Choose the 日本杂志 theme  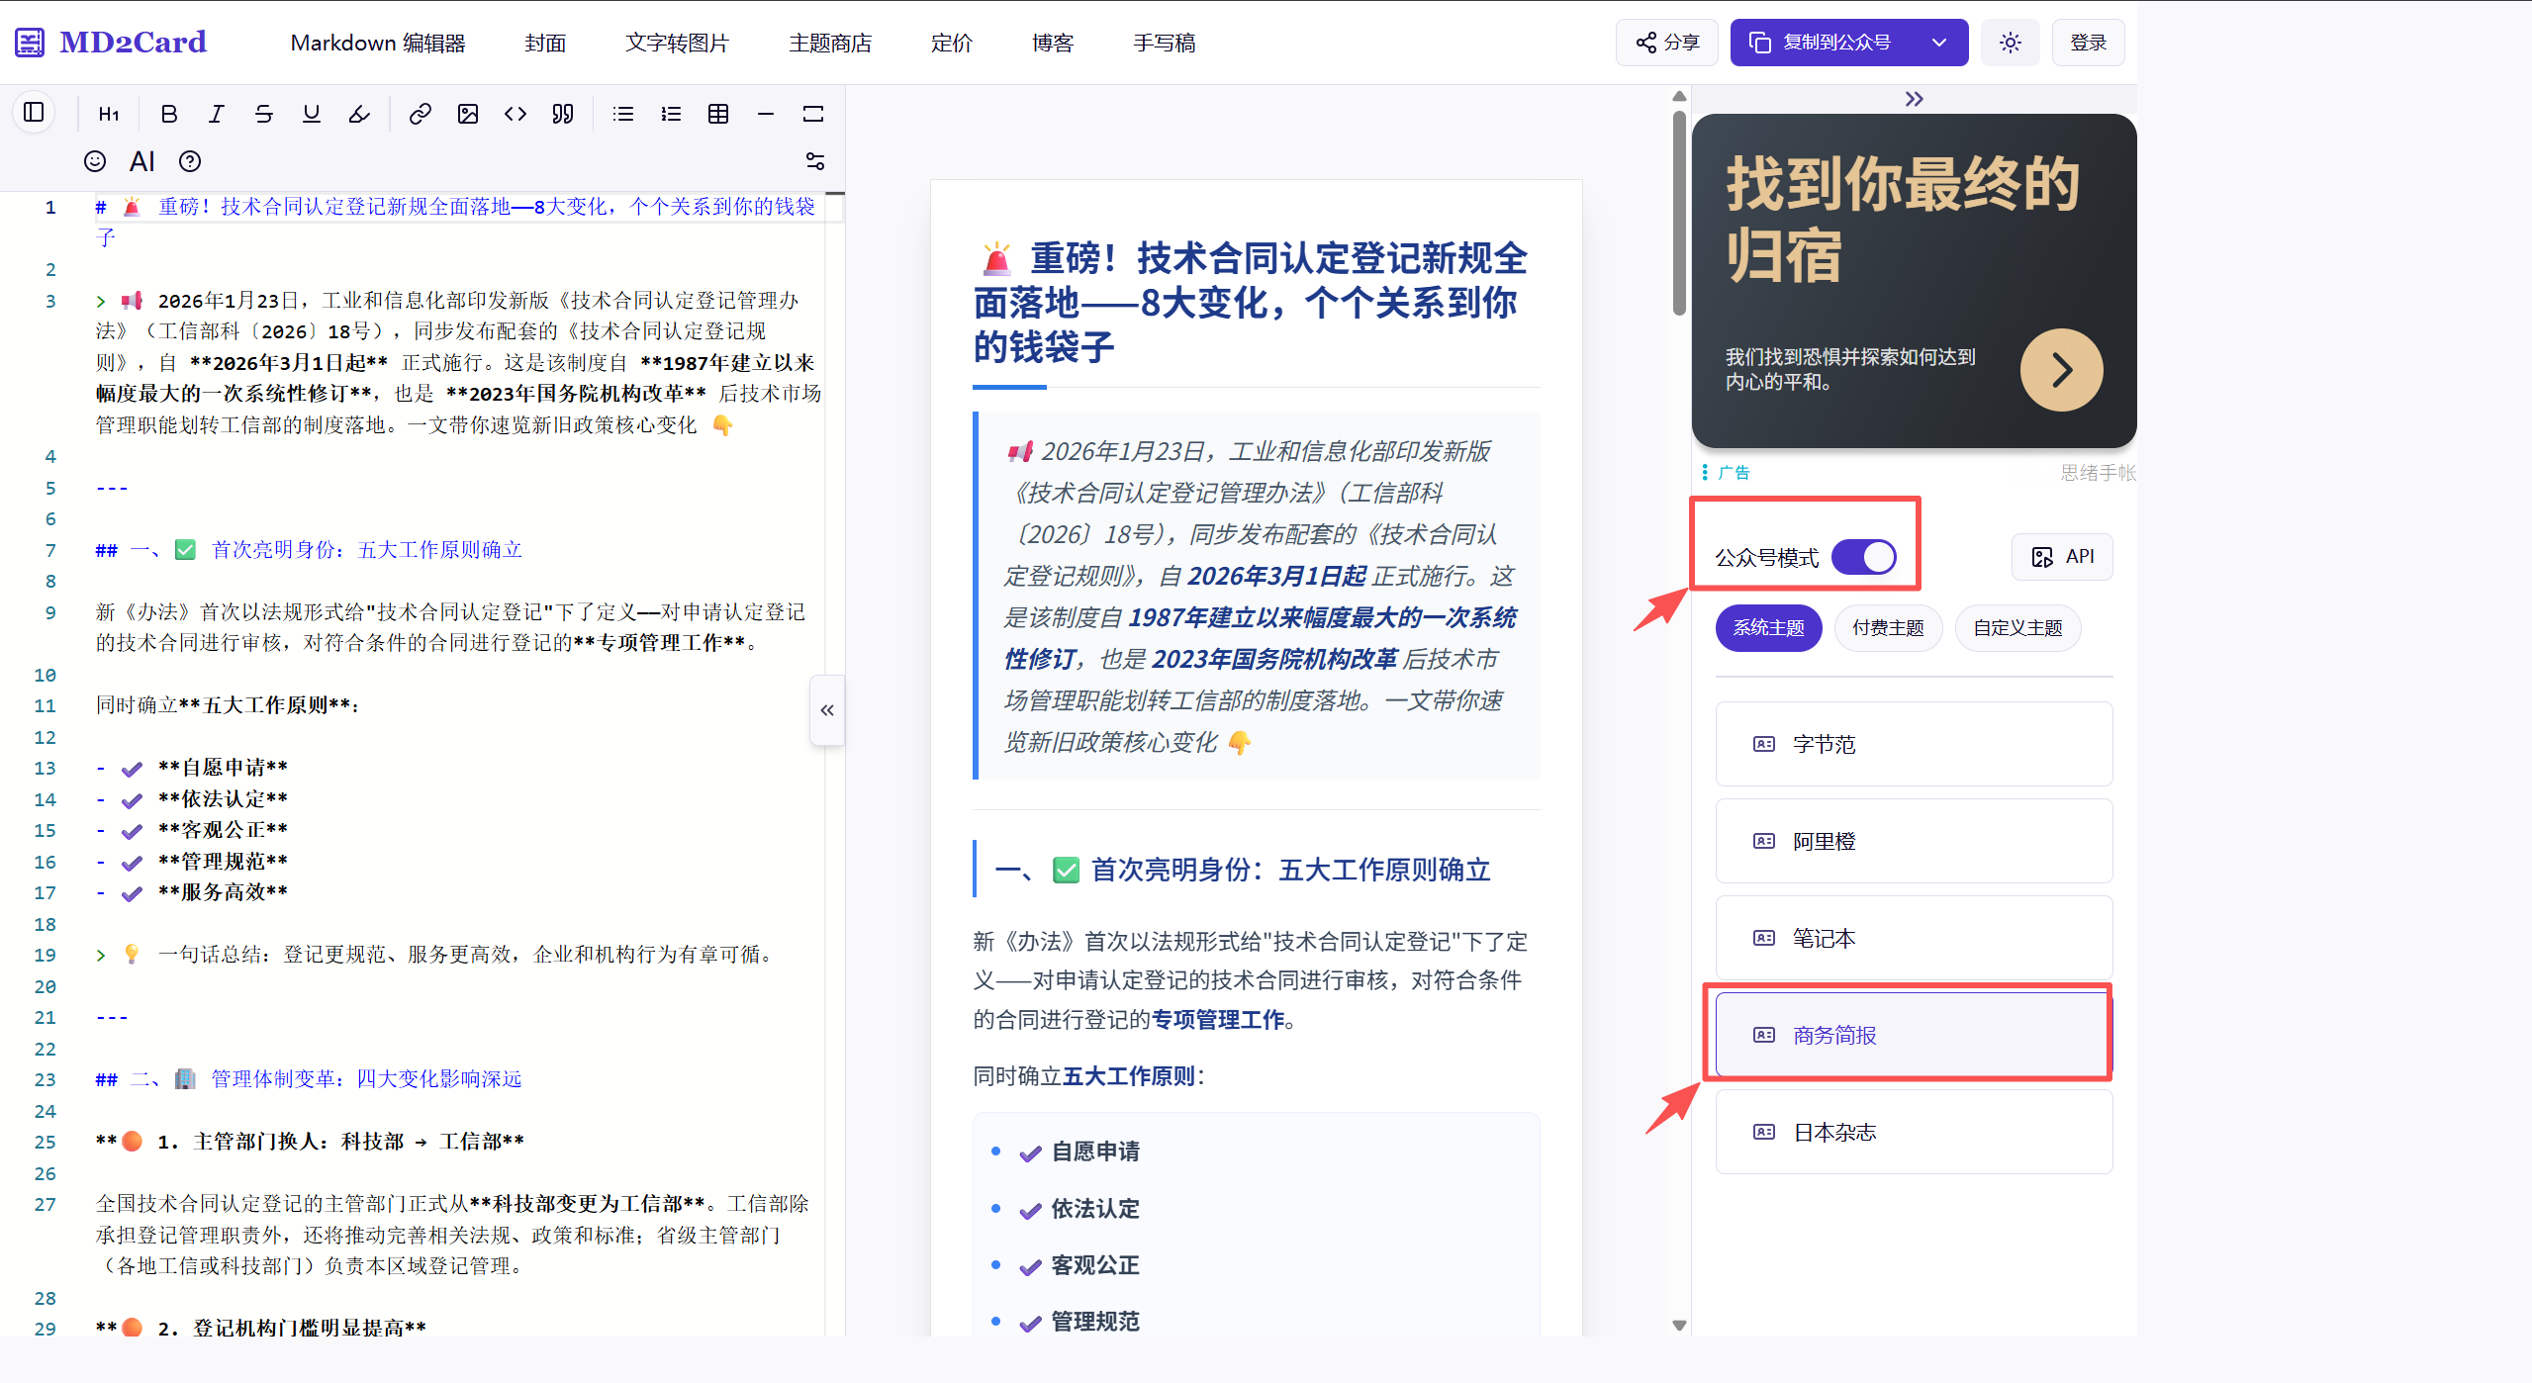[x=1914, y=1132]
